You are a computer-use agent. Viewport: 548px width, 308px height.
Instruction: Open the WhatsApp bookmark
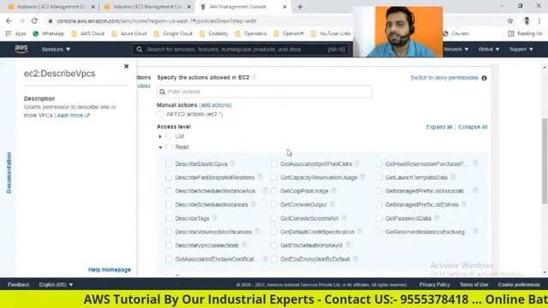[x=49, y=33]
